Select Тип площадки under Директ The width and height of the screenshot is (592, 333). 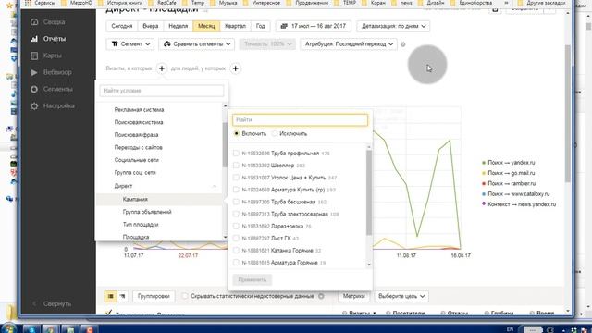pos(141,225)
